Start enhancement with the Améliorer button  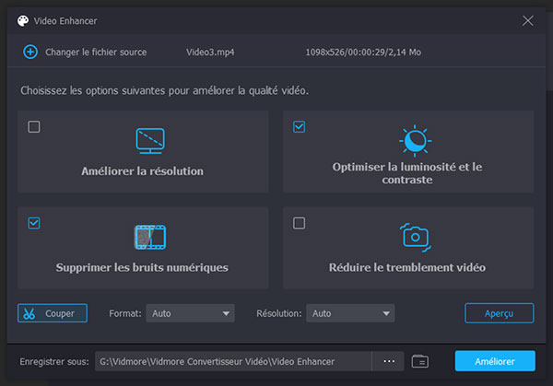click(495, 361)
